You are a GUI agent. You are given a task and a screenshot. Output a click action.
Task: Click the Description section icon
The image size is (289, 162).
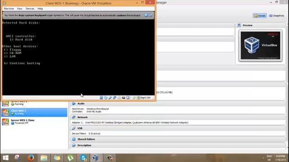coord(74,145)
